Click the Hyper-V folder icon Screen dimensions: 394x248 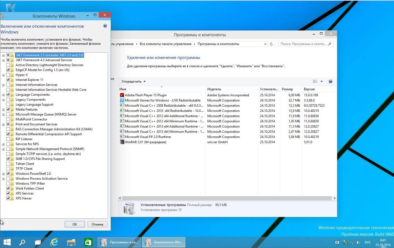(x=12, y=75)
